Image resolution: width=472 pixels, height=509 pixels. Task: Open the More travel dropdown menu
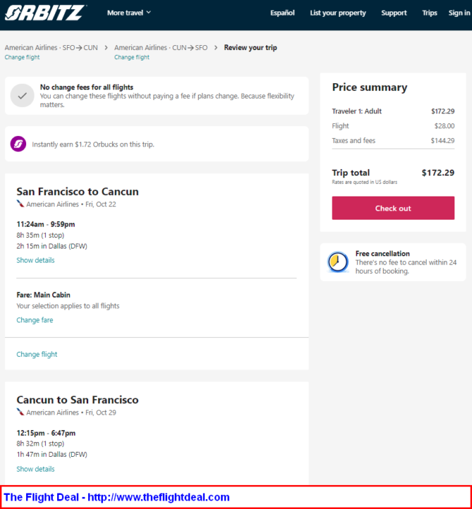(x=129, y=13)
